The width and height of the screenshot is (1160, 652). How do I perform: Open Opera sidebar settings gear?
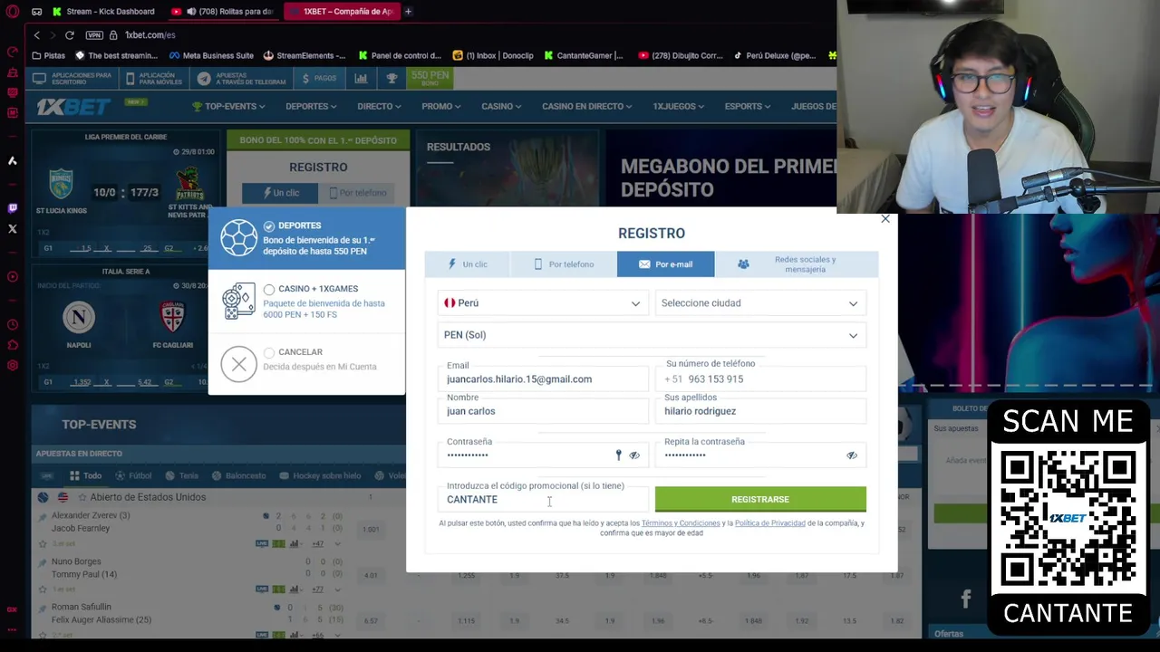coord(13,365)
